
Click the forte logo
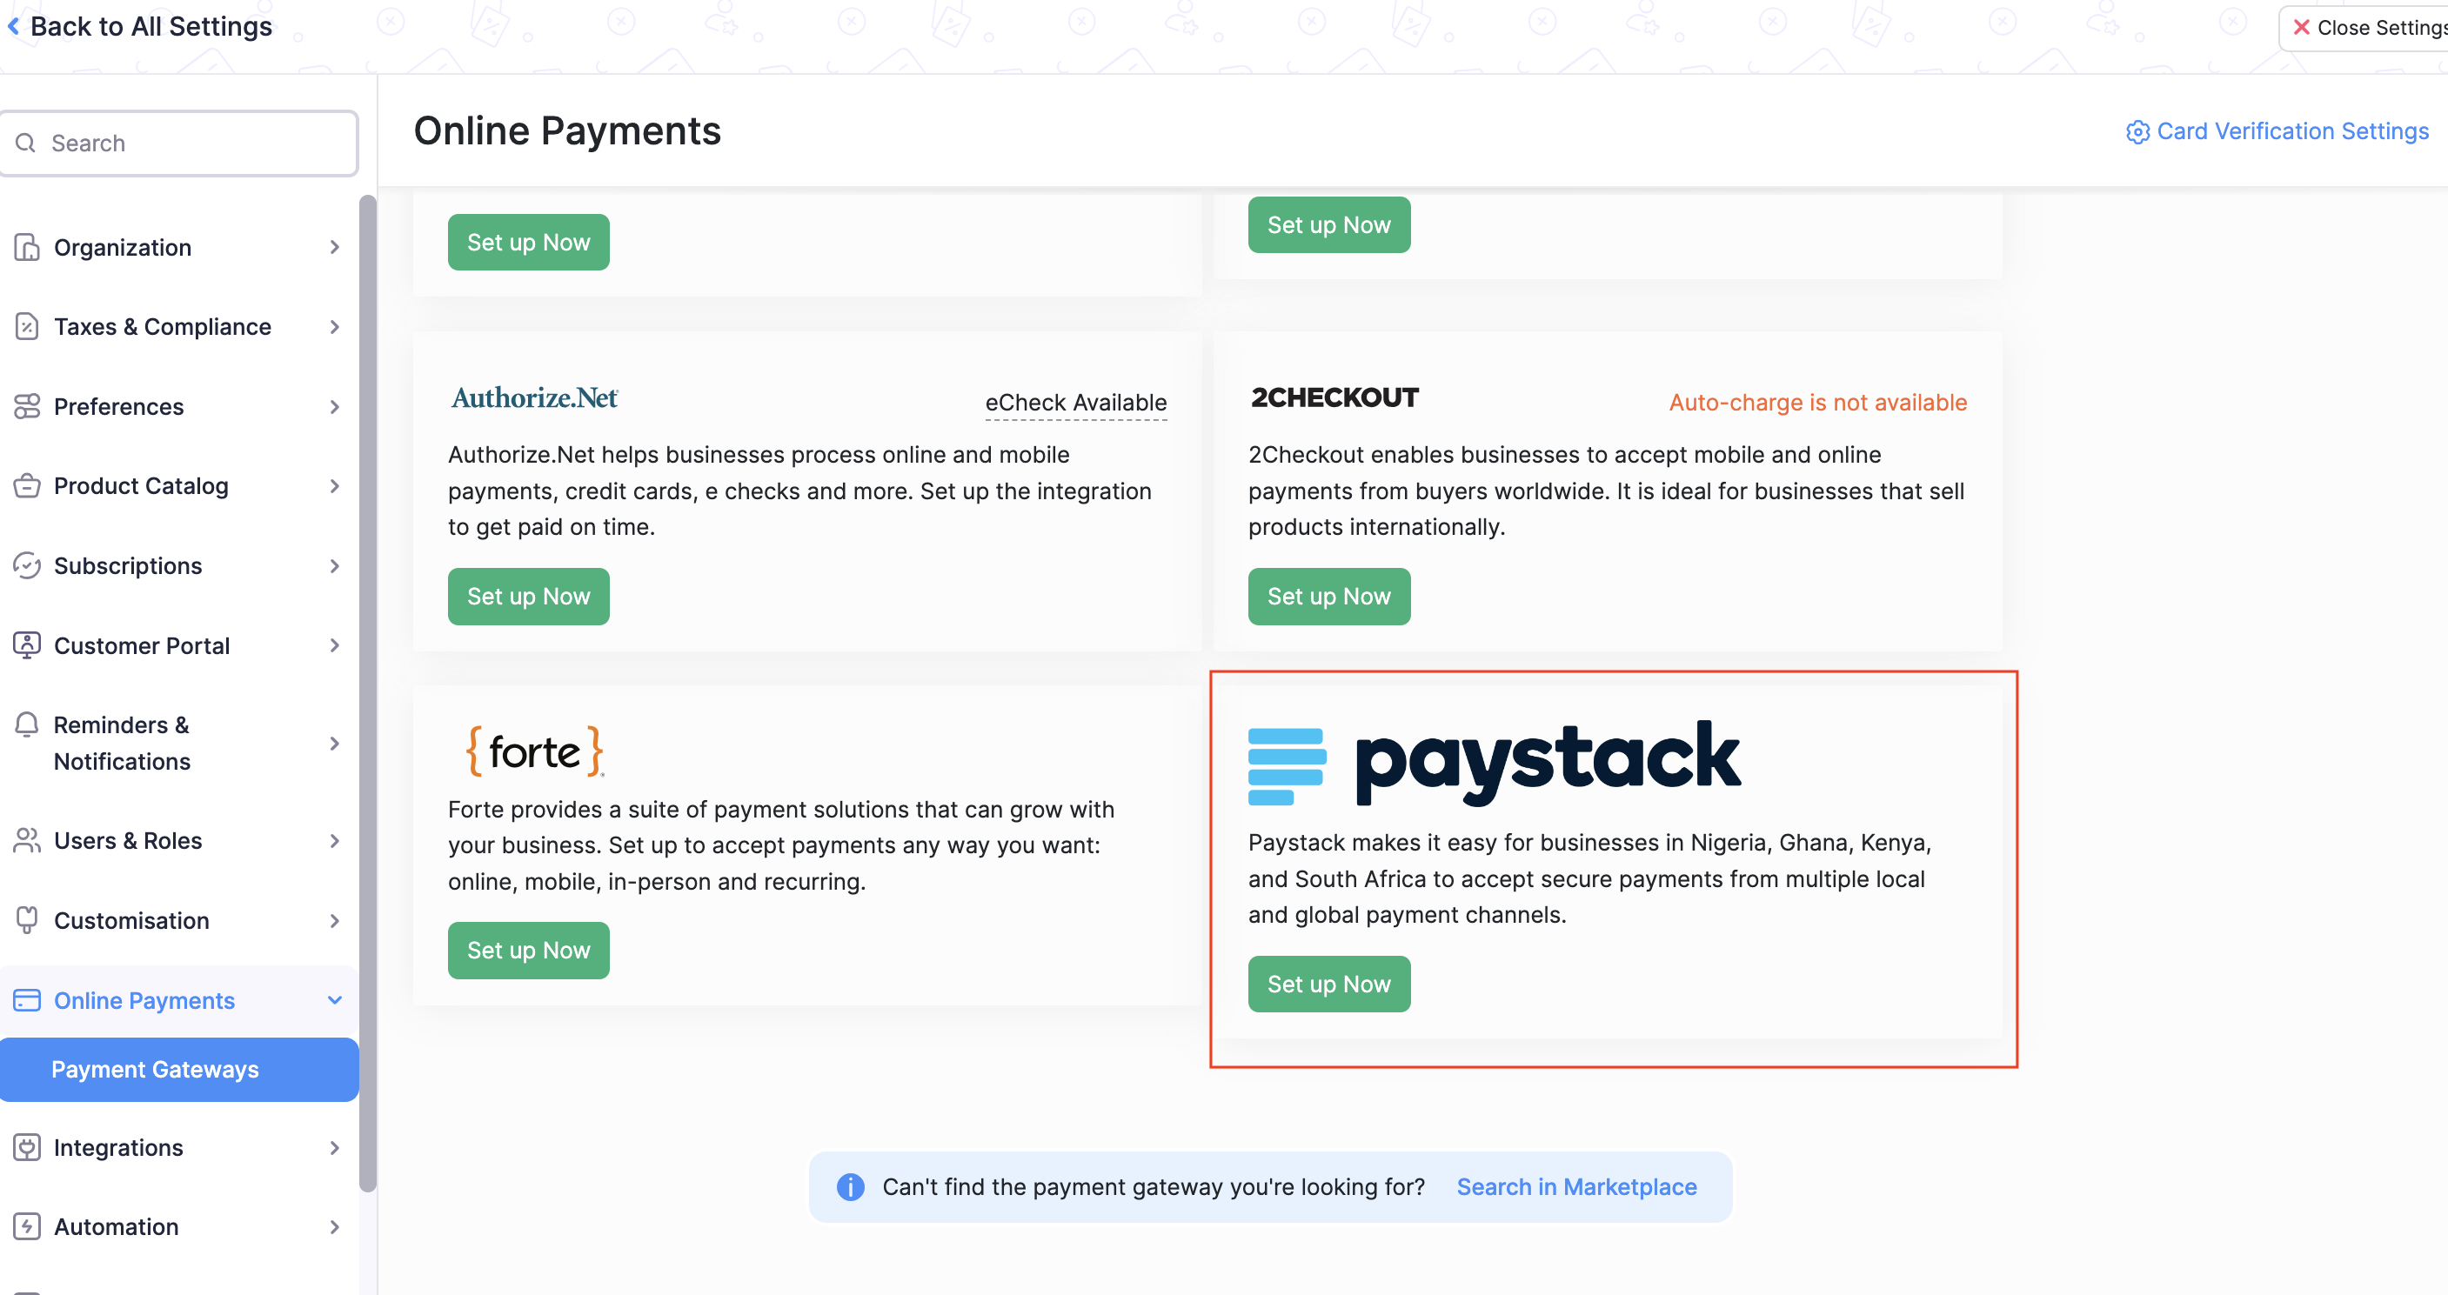pos(535,751)
